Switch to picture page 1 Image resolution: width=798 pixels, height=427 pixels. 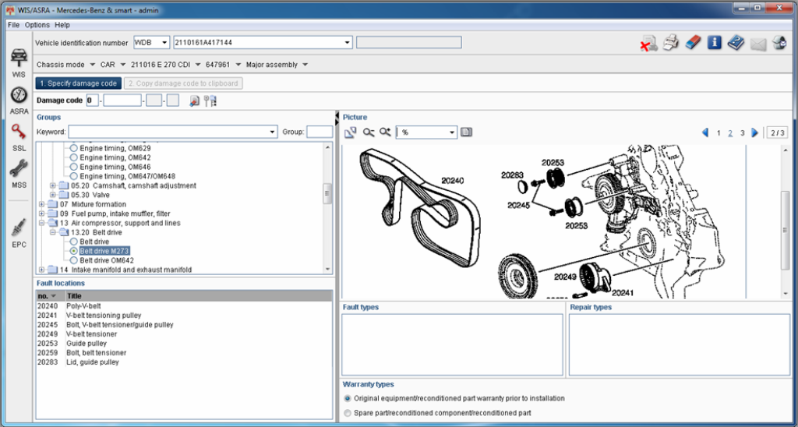tap(719, 133)
